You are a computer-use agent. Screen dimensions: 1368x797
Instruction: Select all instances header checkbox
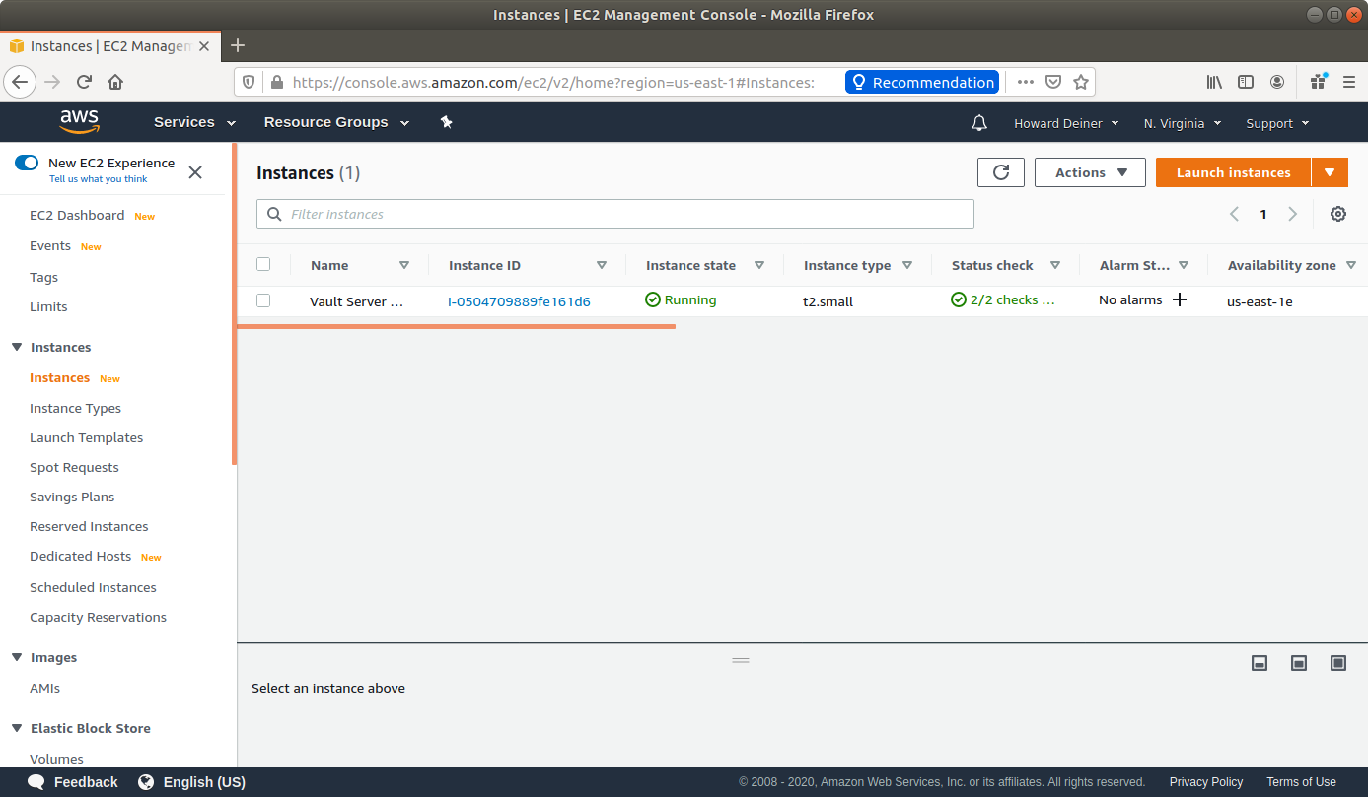(263, 264)
